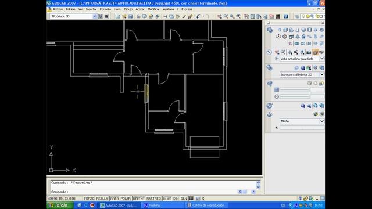Click the Open file toolbar icon

point(124,16)
